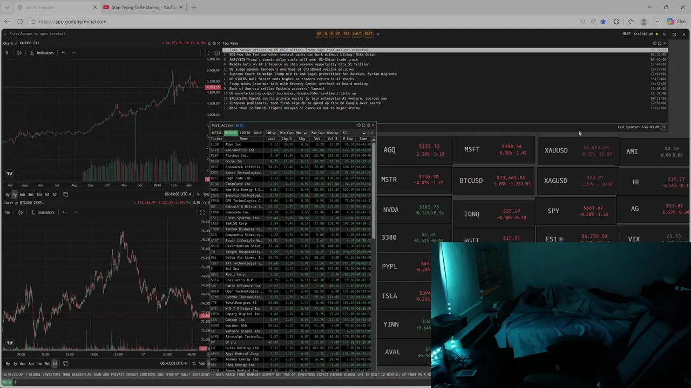Change candle style in BTCUSD chart

[20, 212]
